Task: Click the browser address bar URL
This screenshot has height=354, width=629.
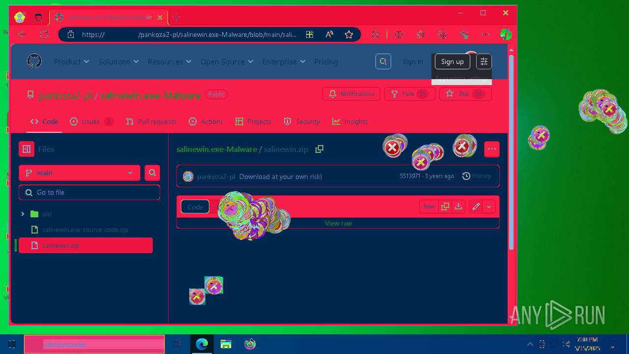Action: [189, 34]
